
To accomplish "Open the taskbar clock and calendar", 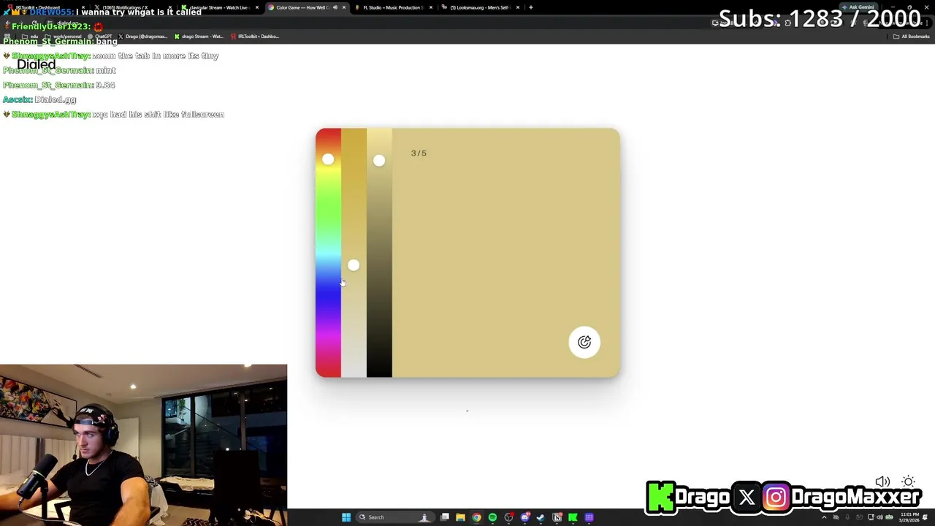I will click(x=910, y=517).
